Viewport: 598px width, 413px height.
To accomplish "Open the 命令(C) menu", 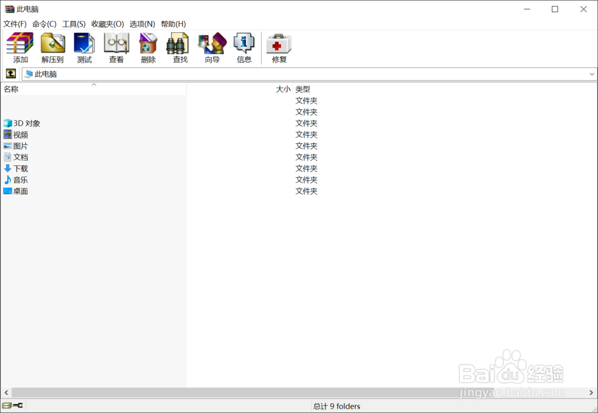I will [x=44, y=24].
